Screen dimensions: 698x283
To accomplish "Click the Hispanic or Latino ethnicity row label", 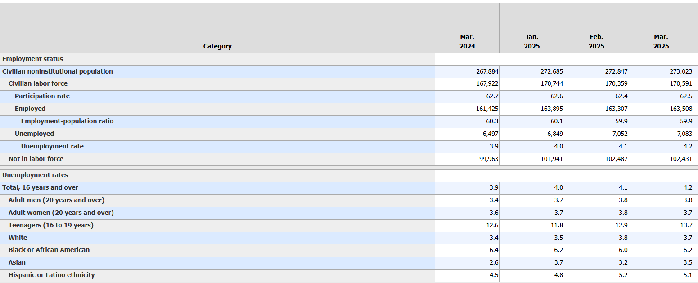I will tap(51, 275).
